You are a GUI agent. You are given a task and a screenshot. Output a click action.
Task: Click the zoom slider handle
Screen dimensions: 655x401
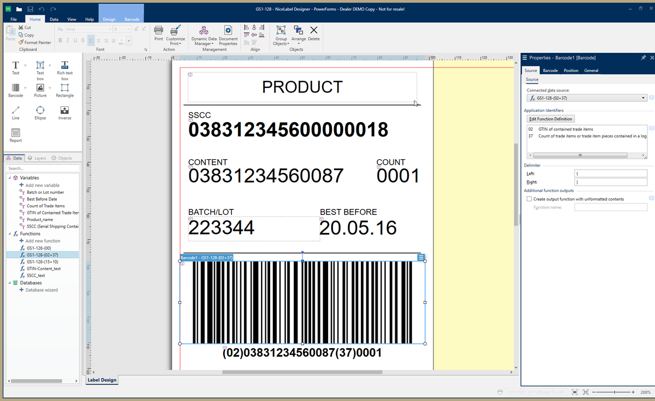(615, 392)
